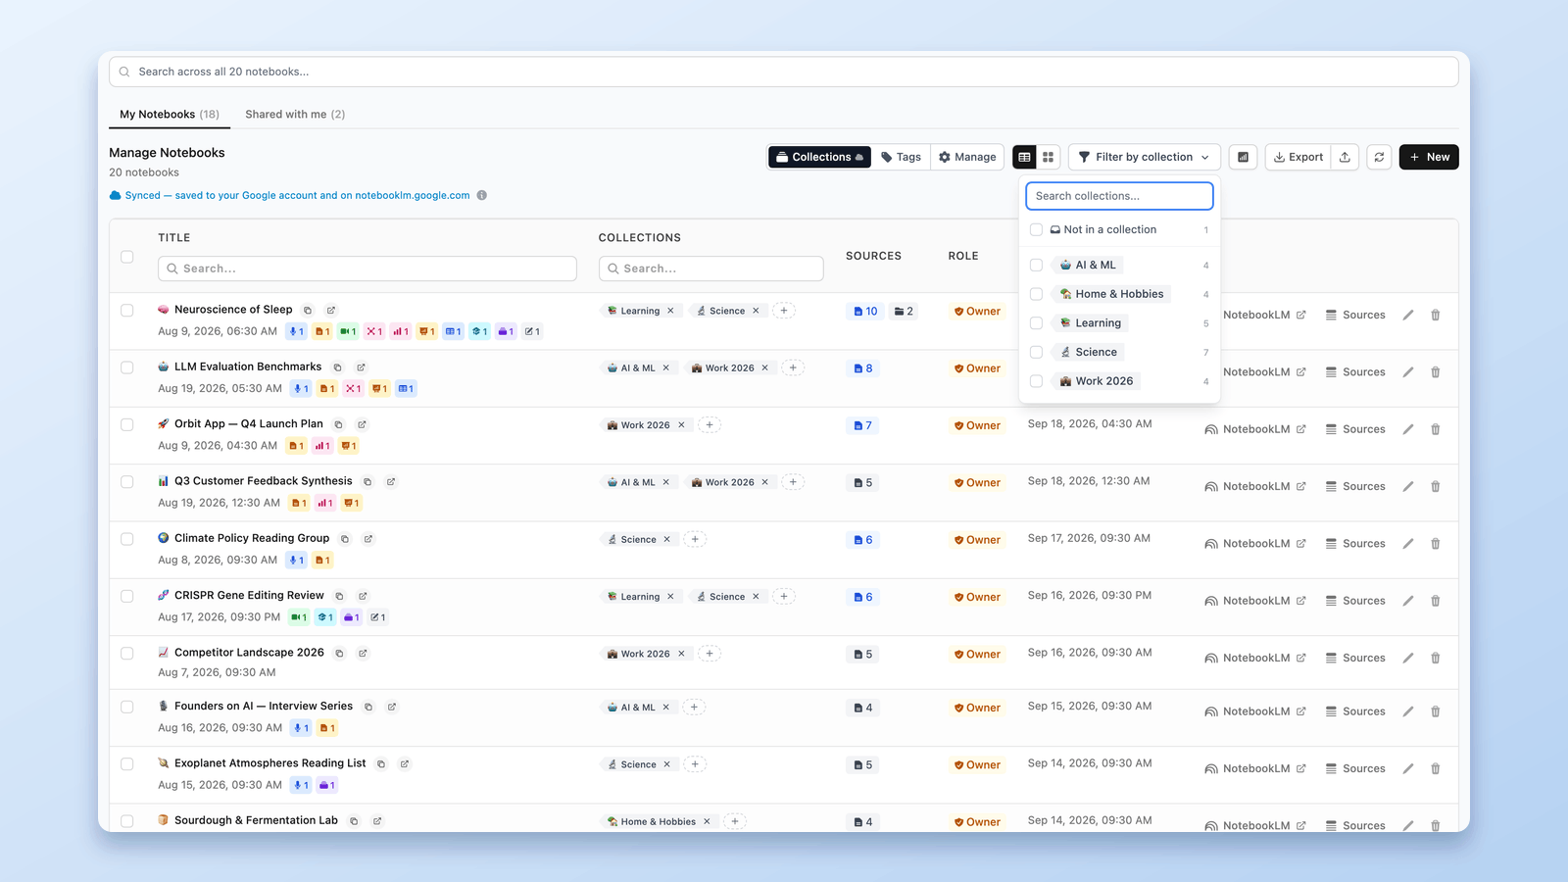This screenshot has height=882, width=1568.
Task: Create a New notebook
Action: 1429,157
